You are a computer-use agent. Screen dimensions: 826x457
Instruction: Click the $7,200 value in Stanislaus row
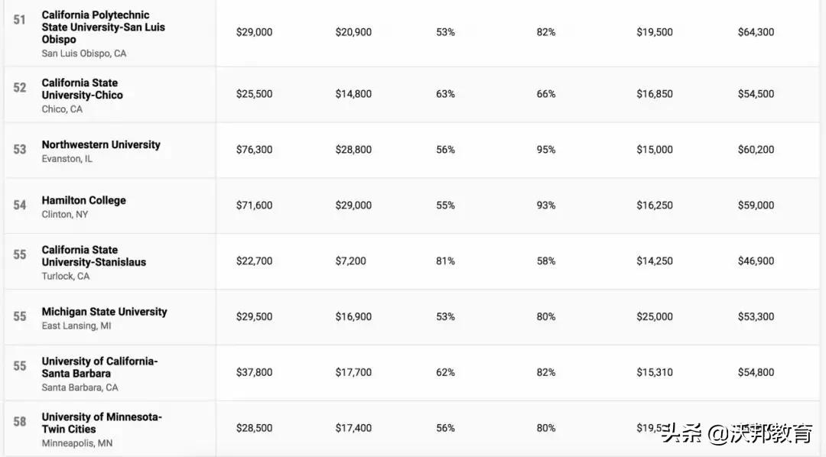pos(350,261)
